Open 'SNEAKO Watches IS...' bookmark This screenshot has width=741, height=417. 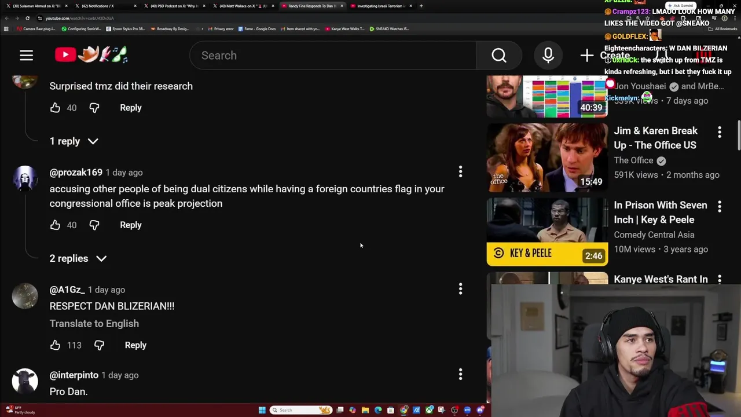[390, 29]
